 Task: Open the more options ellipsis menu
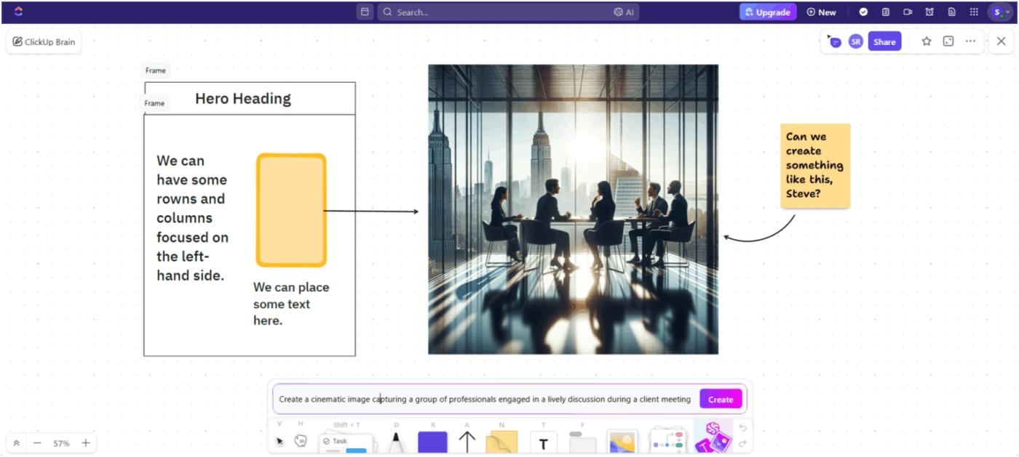click(970, 41)
